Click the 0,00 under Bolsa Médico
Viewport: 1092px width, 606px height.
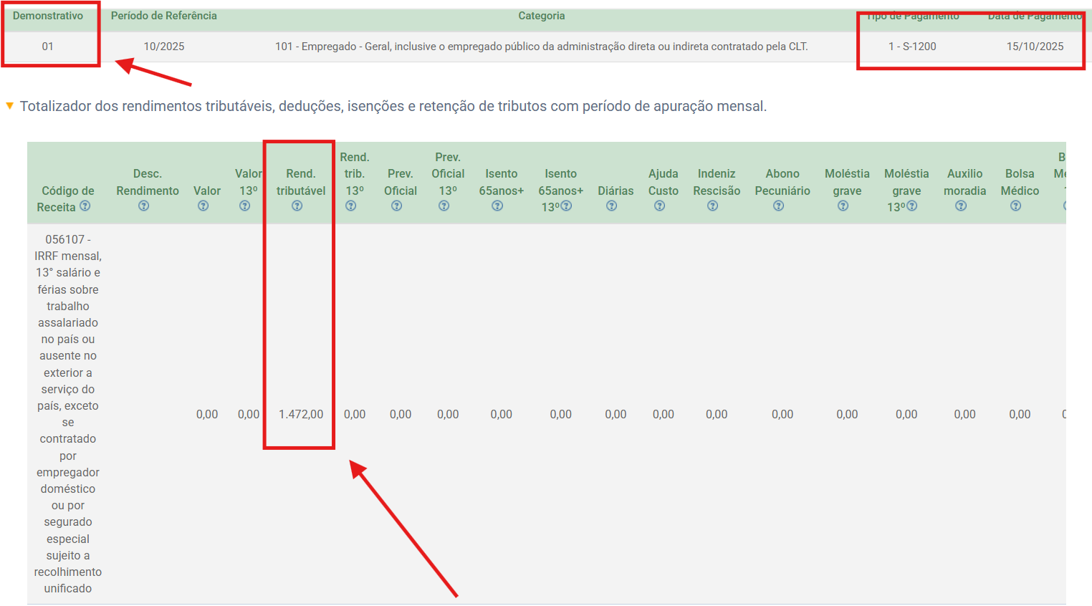coord(1020,414)
